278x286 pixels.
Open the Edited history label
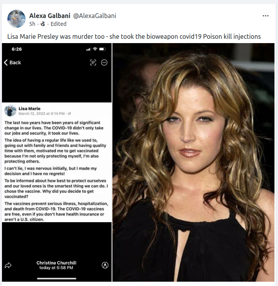tap(58, 24)
